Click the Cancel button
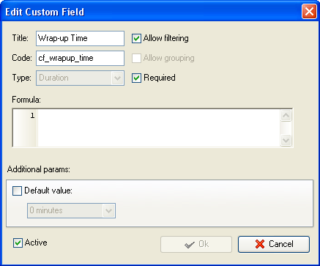This screenshot has width=320, height=266. (x=274, y=244)
